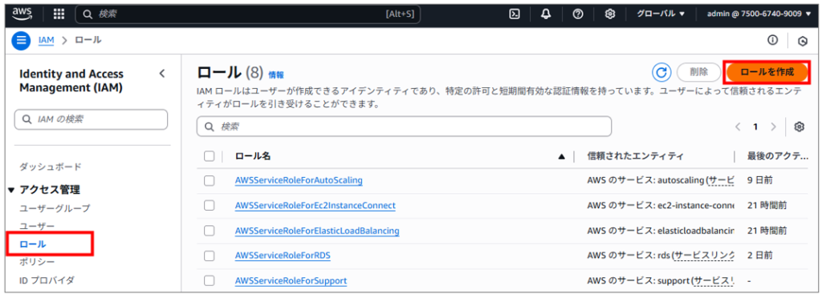Click the top bar settings gear

(610, 14)
